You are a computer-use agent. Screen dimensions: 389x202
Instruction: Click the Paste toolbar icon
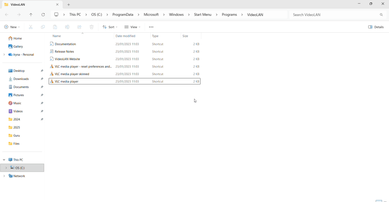point(55,27)
